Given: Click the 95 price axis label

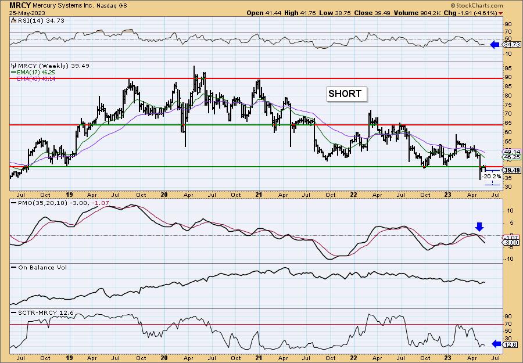Looking at the screenshot, I should click(508, 69).
